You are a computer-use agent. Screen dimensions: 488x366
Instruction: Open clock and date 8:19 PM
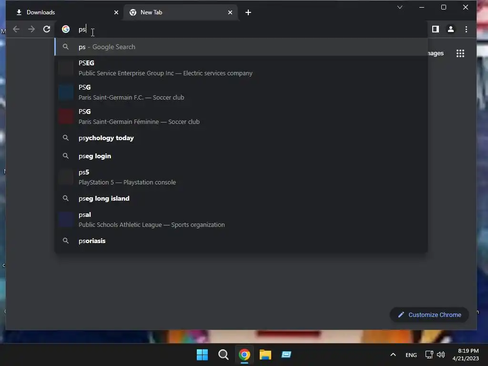pyautogui.click(x=466, y=355)
